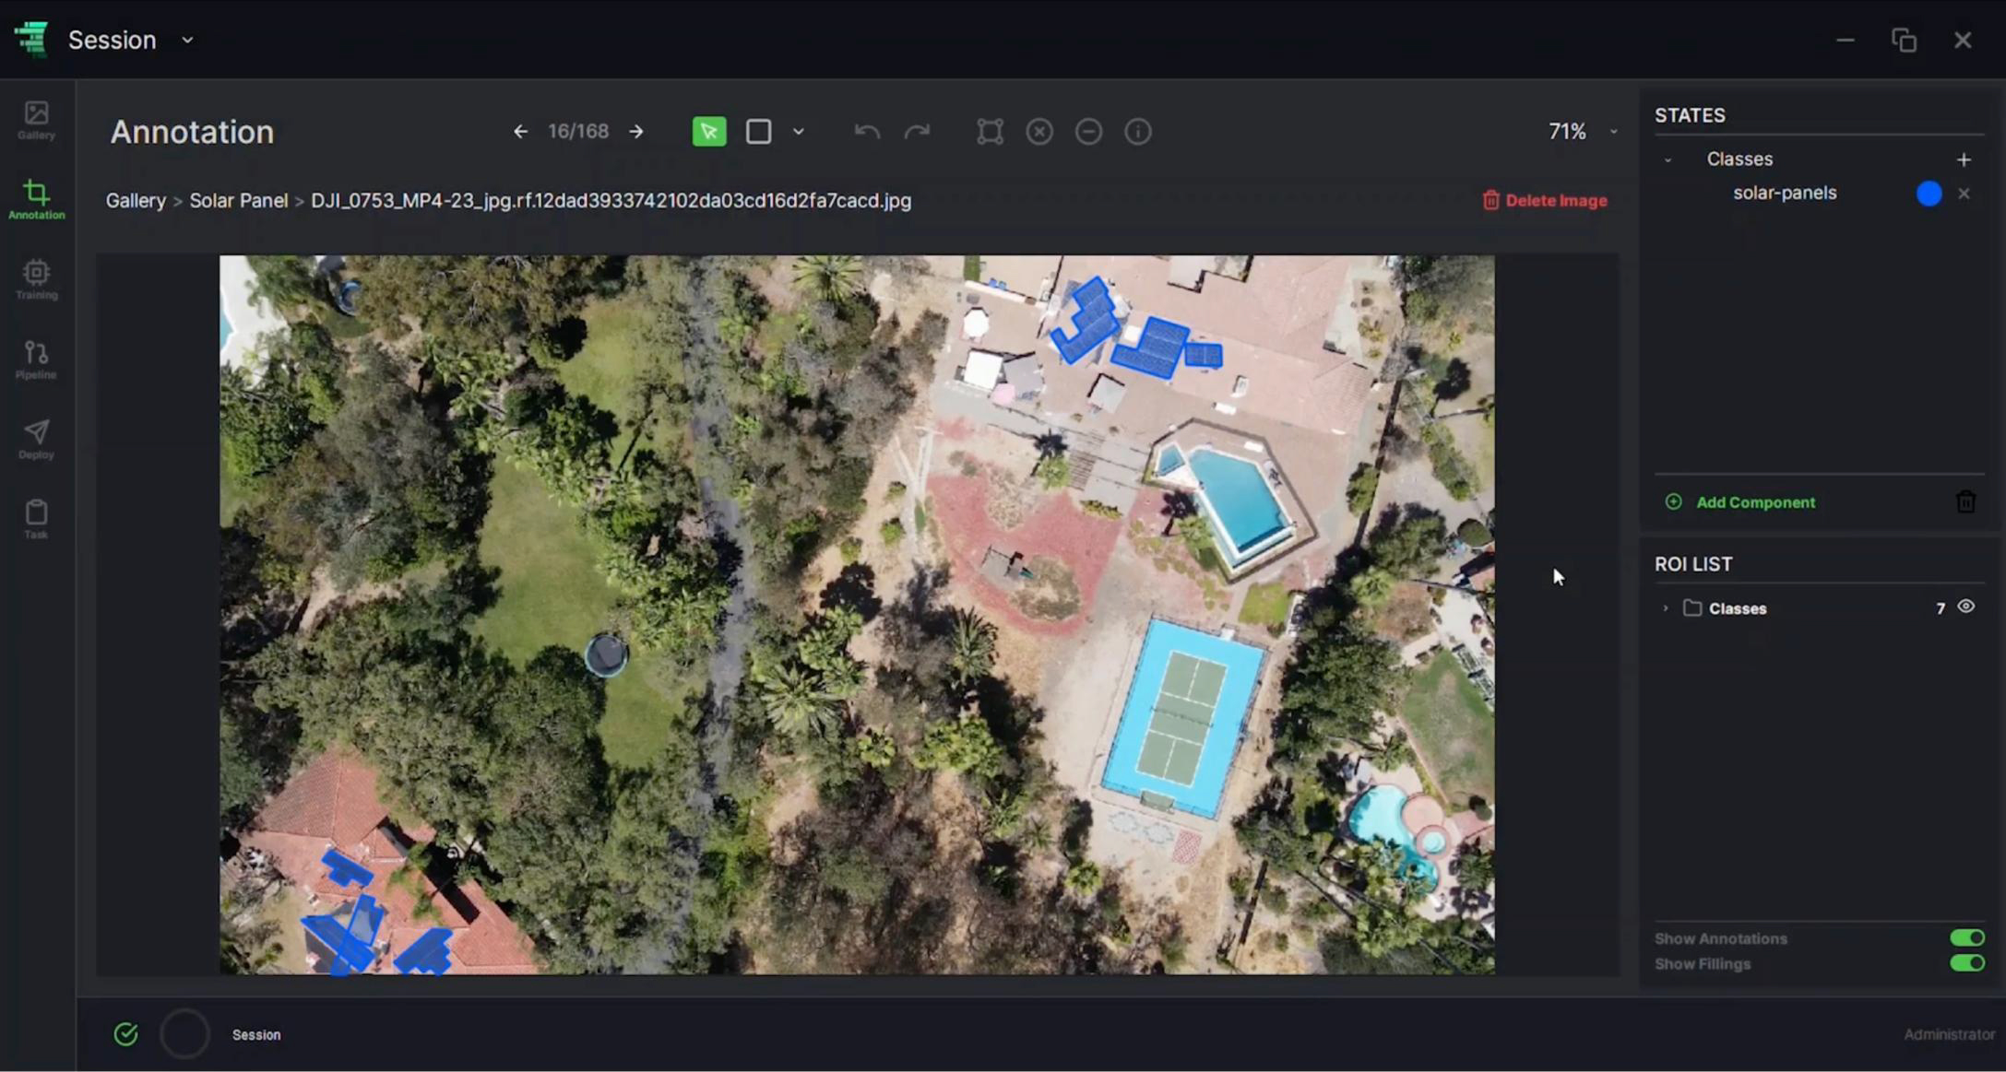Open the Session title dropdown
Image resolution: width=2006 pixels, height=1072 pixels.
pos(187,41)
